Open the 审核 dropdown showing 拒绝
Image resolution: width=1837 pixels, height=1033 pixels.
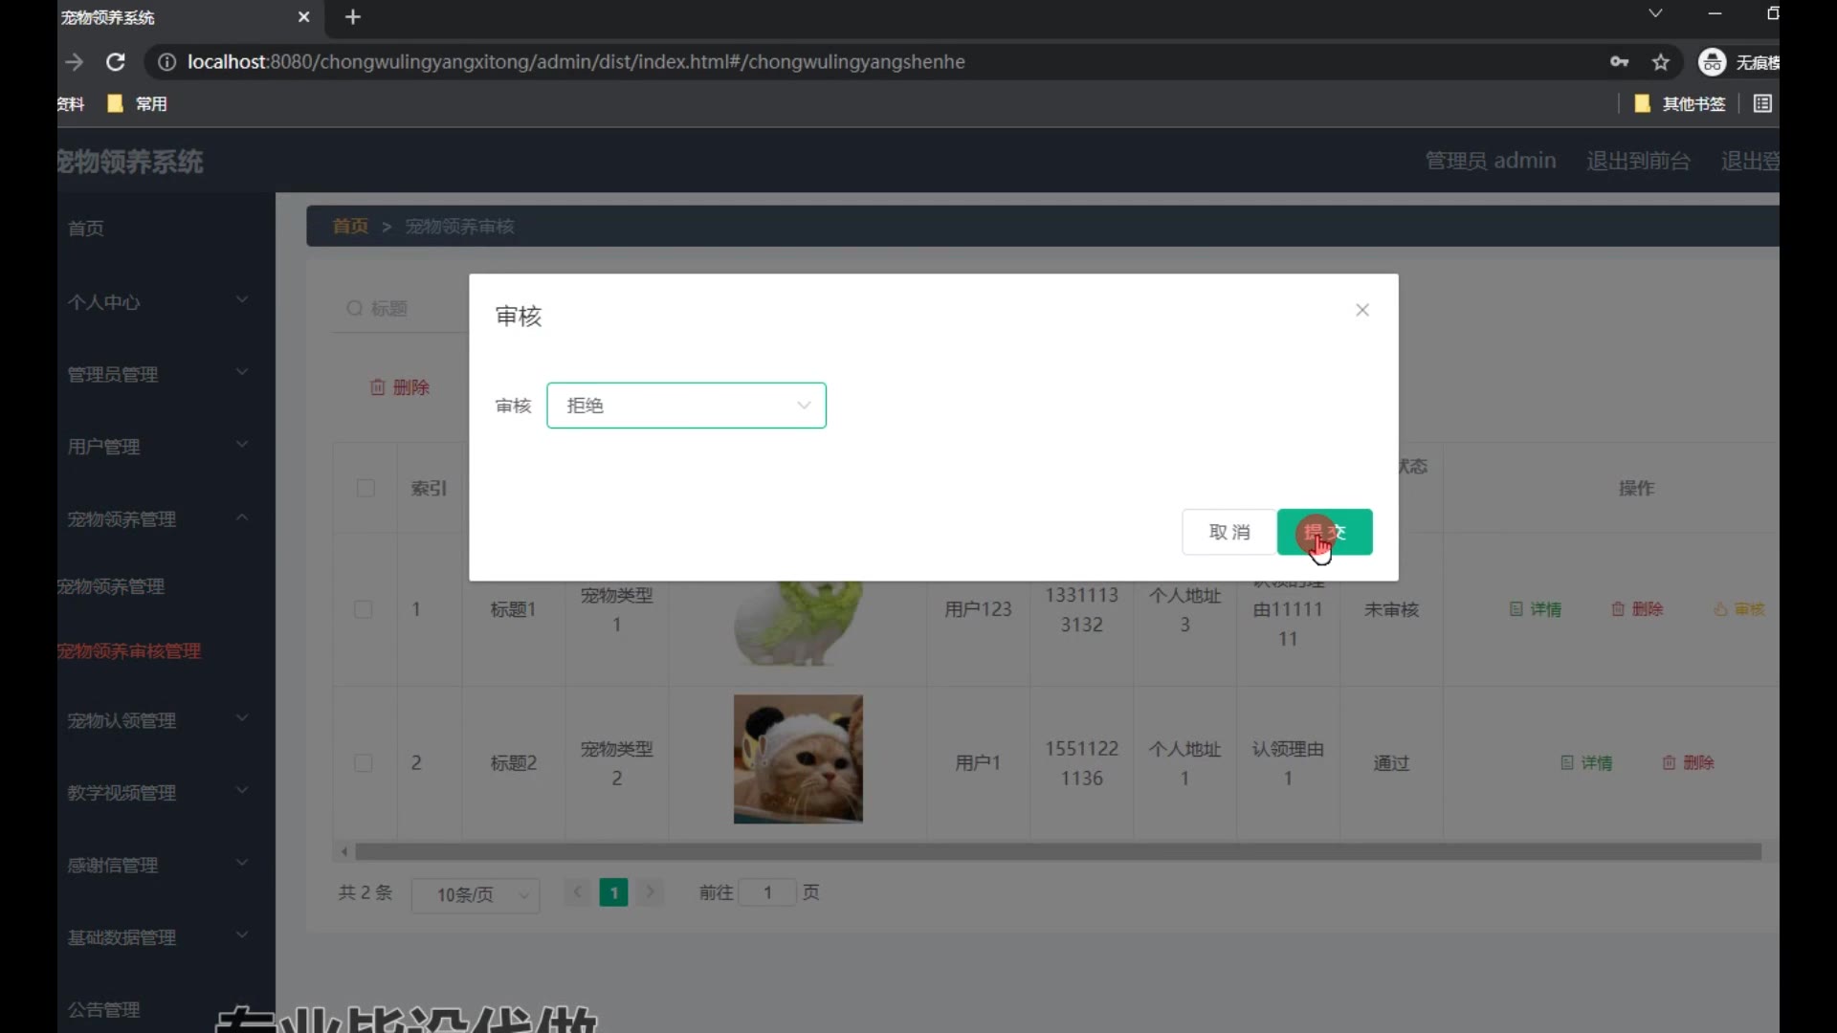click(x=686, y=406)
